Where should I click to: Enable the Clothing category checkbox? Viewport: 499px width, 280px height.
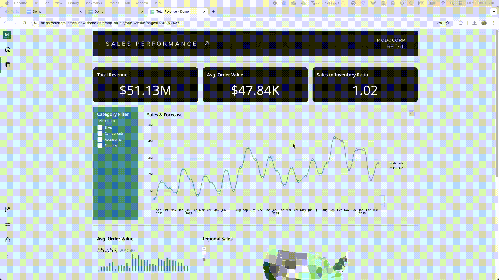pos(100,145)
